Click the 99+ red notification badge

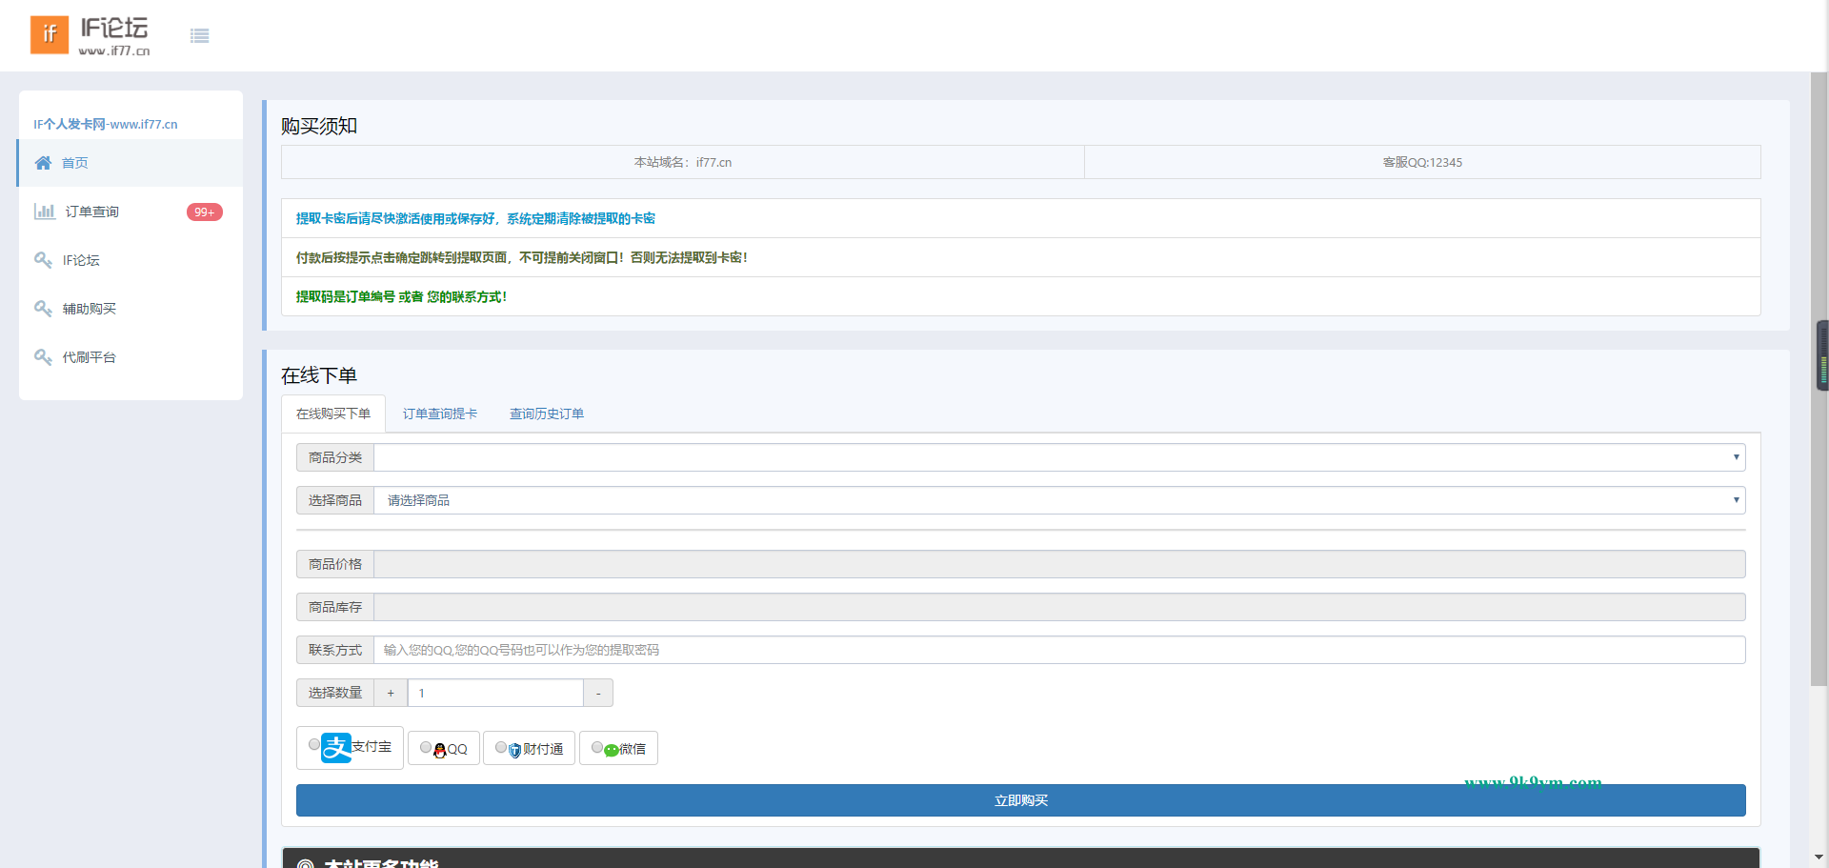(204, 212)
